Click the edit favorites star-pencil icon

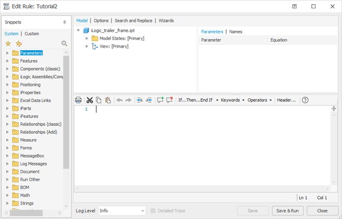[x=19, y=44]
